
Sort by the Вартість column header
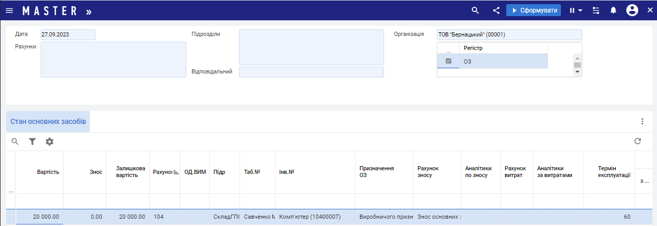click(x=48, y=172)
